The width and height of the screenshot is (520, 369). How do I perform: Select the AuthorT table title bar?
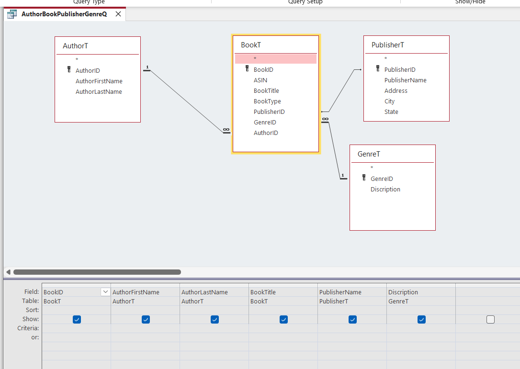97,46
